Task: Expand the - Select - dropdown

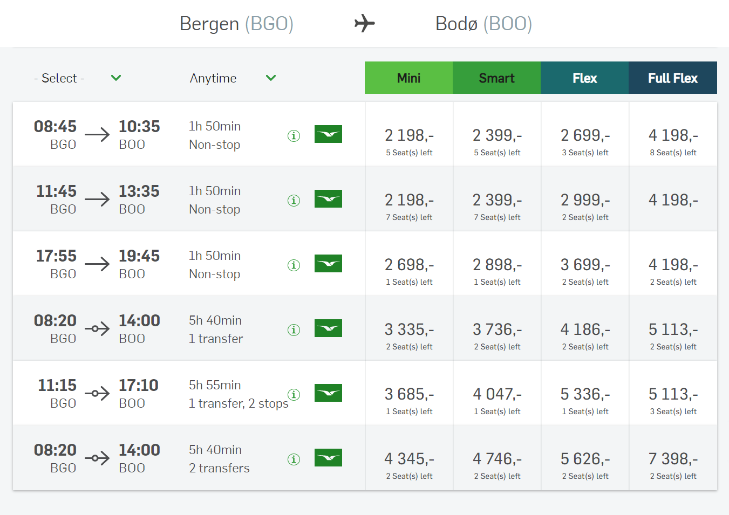Action: pos(77,78)
